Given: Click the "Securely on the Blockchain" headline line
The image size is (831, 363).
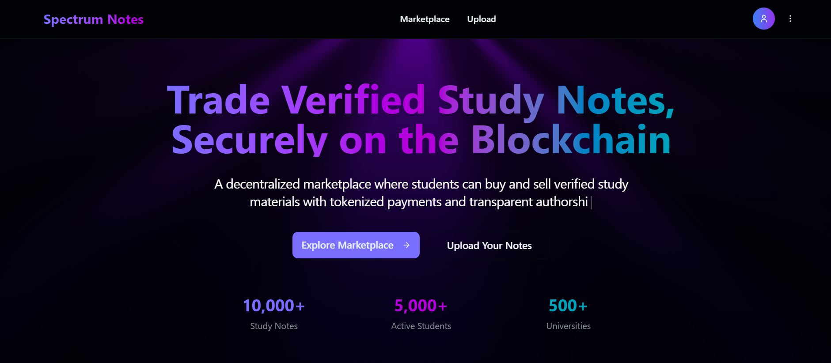Looking at the screenshot, I should (x=421, y=140).
